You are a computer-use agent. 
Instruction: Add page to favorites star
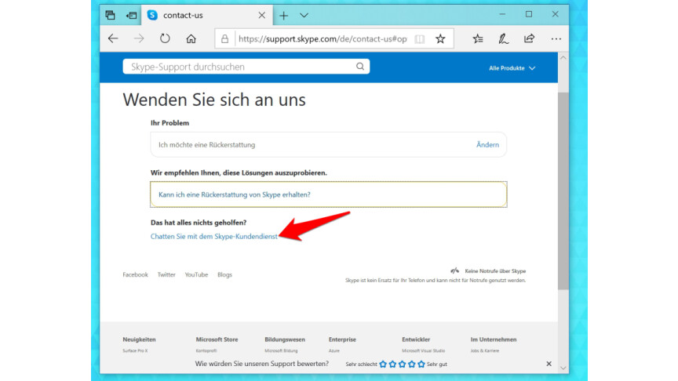pos(440,39)
